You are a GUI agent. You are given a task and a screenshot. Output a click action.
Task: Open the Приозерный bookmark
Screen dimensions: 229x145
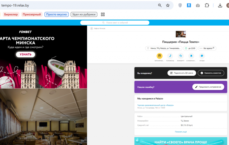[32, 15]
